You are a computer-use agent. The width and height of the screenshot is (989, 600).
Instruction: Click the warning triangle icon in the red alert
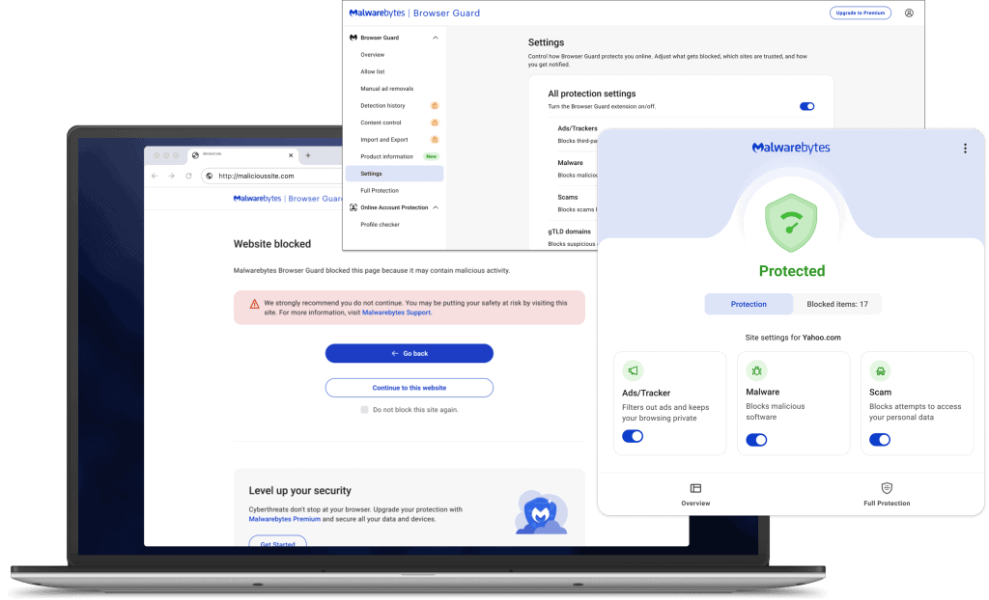[x=254, y=305]
